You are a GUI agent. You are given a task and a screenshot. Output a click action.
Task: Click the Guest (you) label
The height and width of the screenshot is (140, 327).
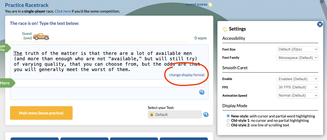point(27,36)
